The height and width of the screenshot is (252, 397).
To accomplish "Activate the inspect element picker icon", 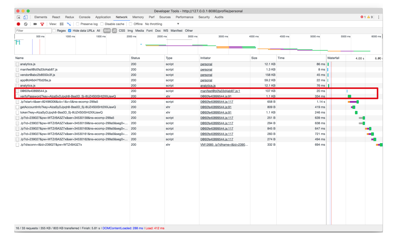I will click(18, 17).
